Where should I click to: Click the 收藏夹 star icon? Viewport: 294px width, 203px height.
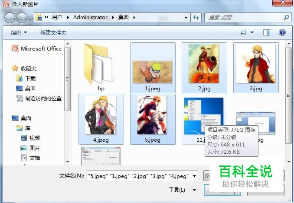(15, 68)
